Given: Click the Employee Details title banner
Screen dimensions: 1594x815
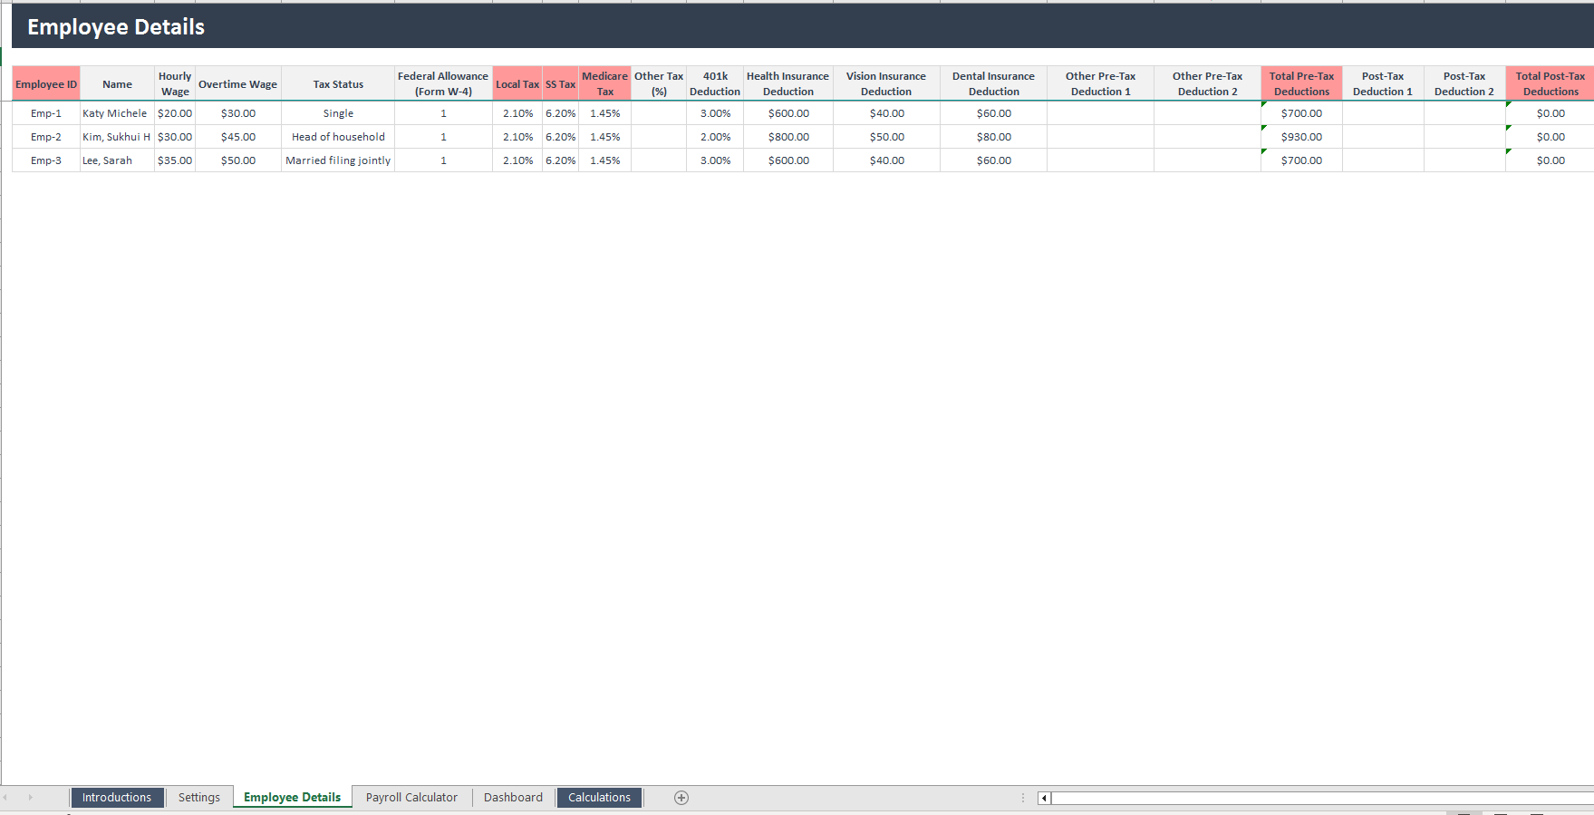Looking at the screenshot, I should (x=803, y=26).
